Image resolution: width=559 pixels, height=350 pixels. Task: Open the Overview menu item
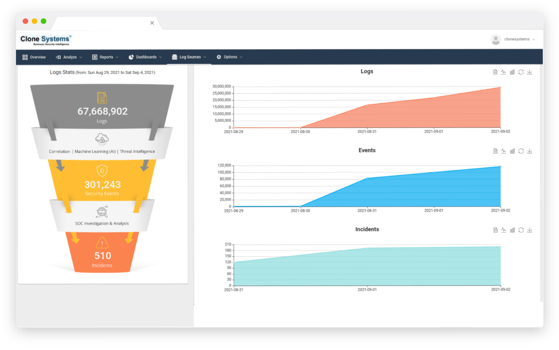point(34,57)
